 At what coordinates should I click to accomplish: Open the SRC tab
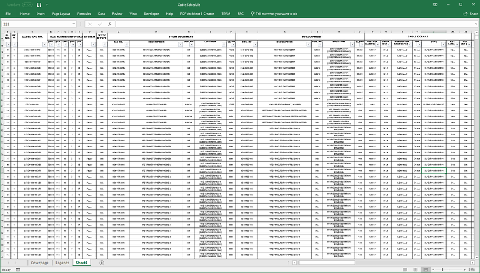[x=241, y=14]
